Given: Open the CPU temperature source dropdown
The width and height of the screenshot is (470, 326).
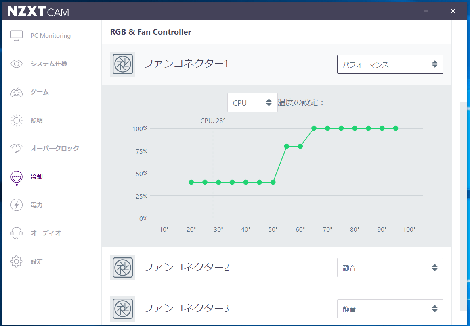Looking at the screenshot, I should click(x=252, y=103).
